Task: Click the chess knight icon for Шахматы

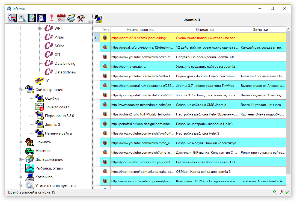Action: coord(30,142)
